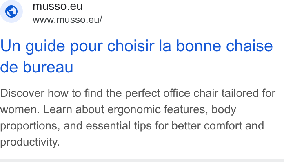284x162 pixels.
Task: Click the gray divider bar at the bottom
Action: click(142, 160)
